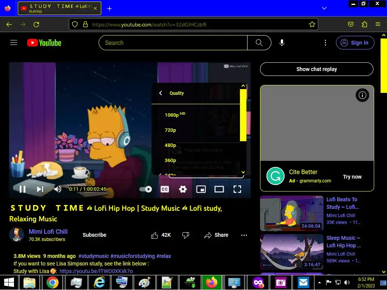The image size is (387, 290).
Task: Open Sleep Music Lofi Hip Hop thumbnail
Action: click(291, 252)
